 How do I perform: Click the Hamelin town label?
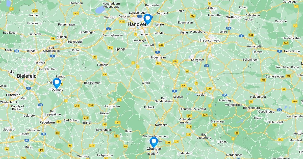[x=103, y=65]
